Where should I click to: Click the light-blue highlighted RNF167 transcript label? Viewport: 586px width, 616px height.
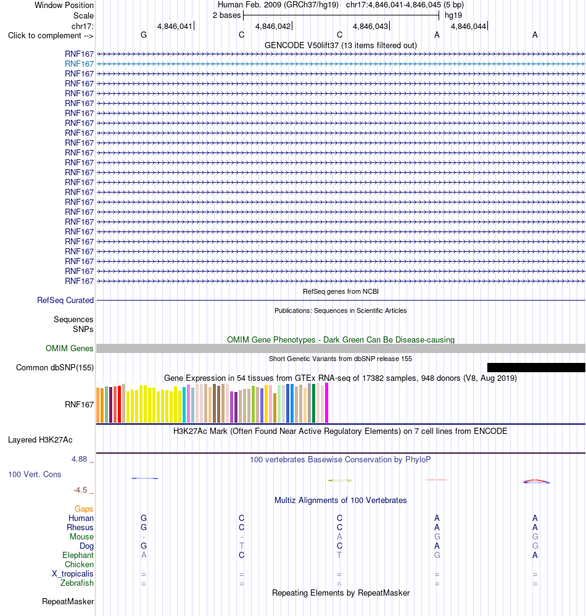(80, 64)
